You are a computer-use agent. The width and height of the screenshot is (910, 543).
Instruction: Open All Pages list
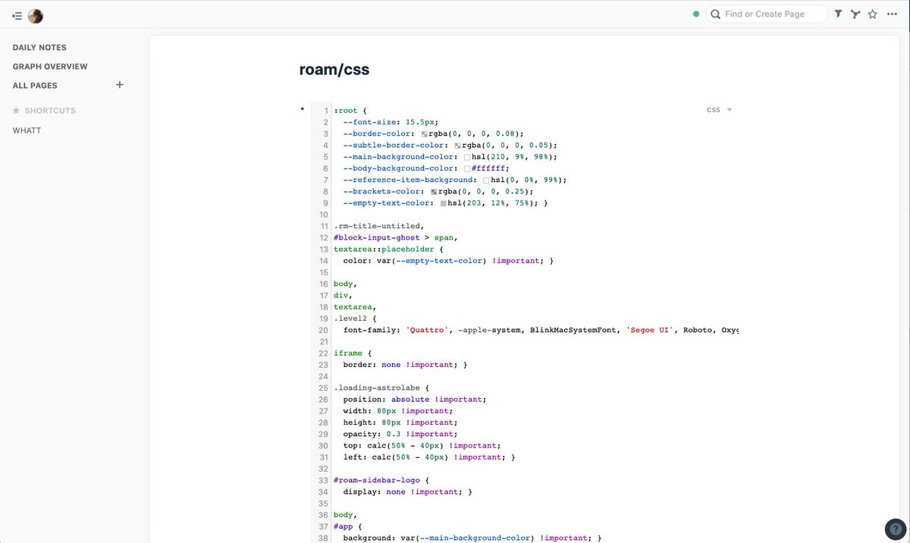[x=35, y=86]
